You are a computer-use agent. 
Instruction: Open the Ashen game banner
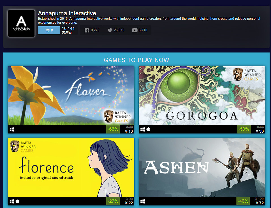(x=202, y=167)
